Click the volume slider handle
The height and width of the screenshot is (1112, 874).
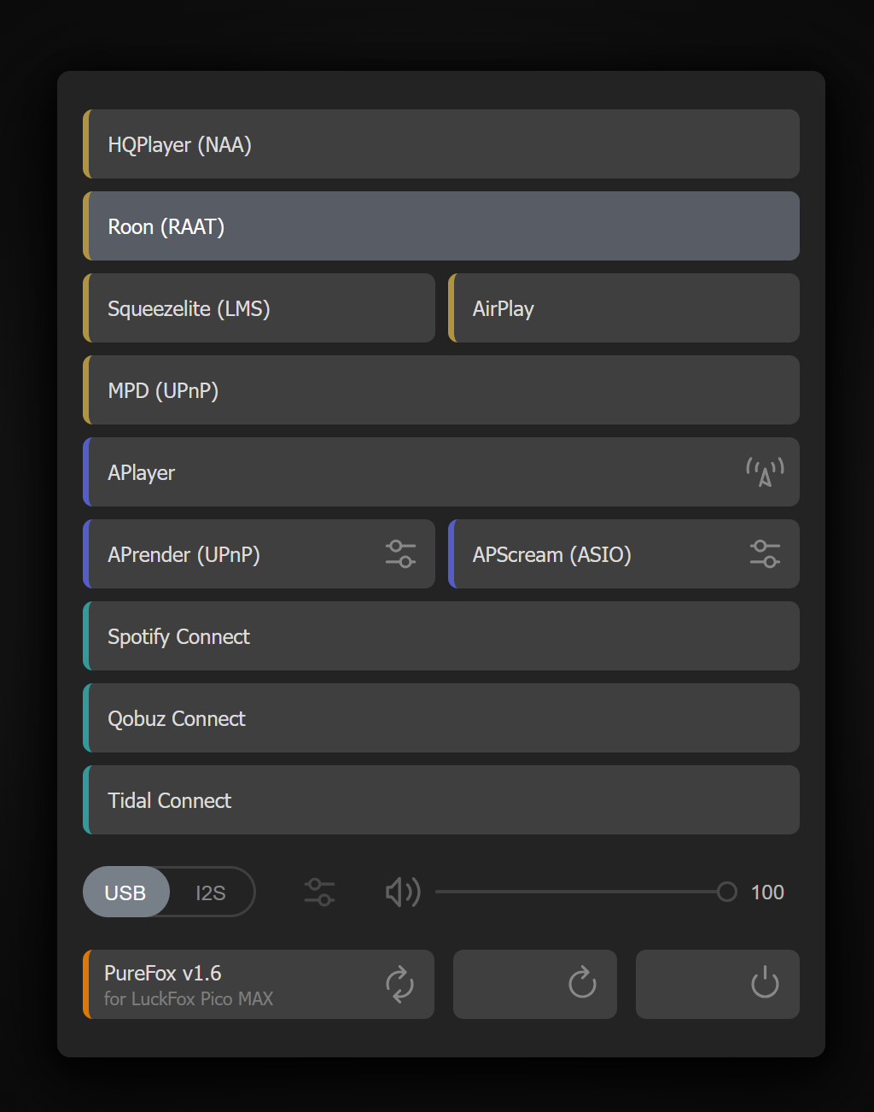click(727, 893)
